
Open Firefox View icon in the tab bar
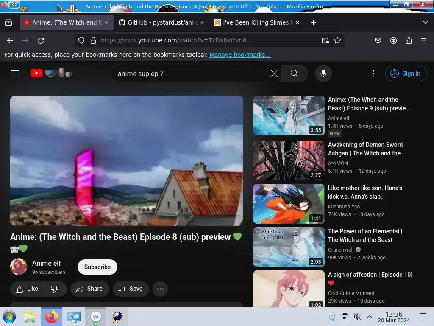point(8,22)
